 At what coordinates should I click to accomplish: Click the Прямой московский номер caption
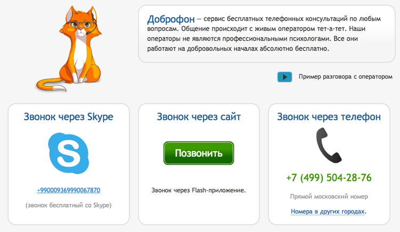328,197
